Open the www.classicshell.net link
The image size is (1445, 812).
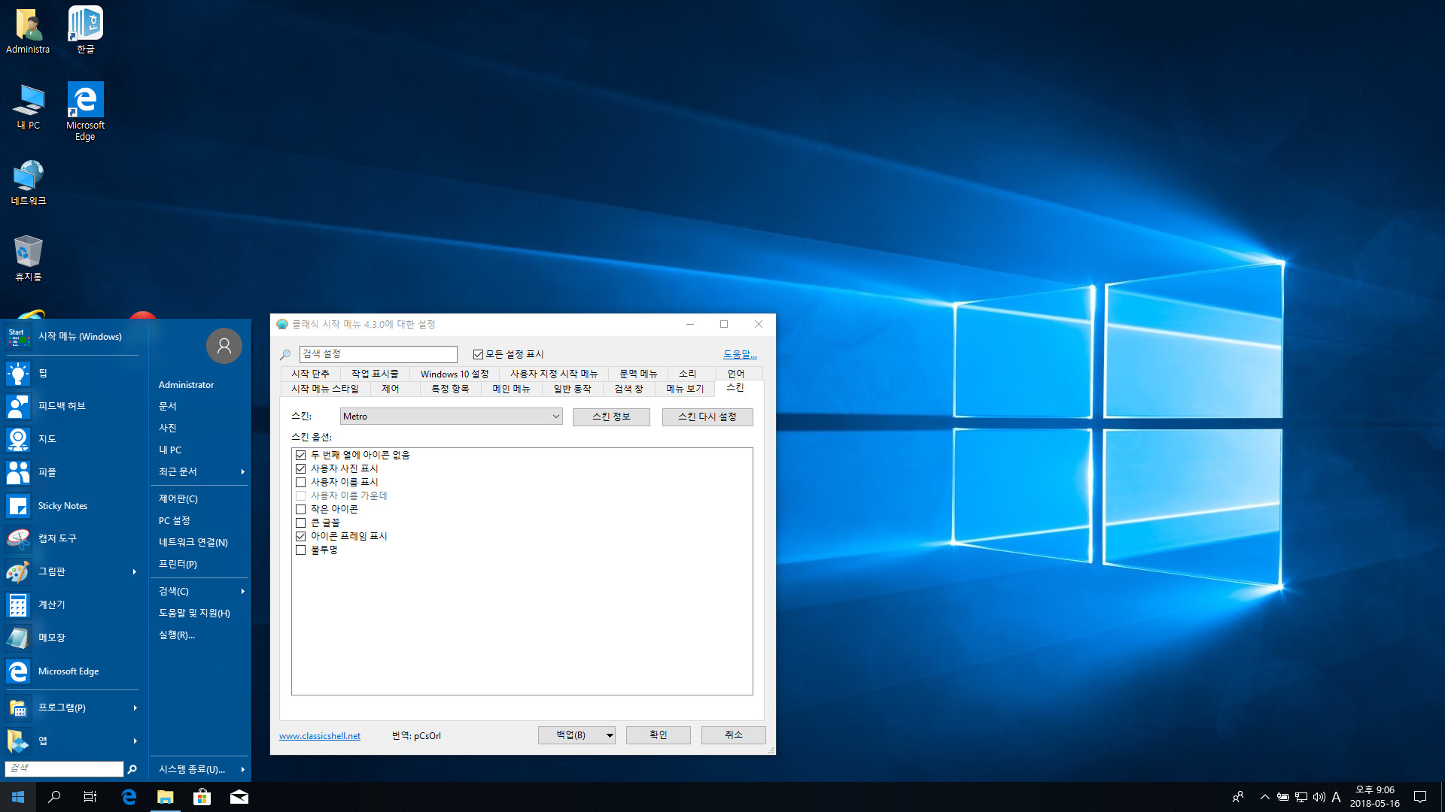click(x=320, y=736)
